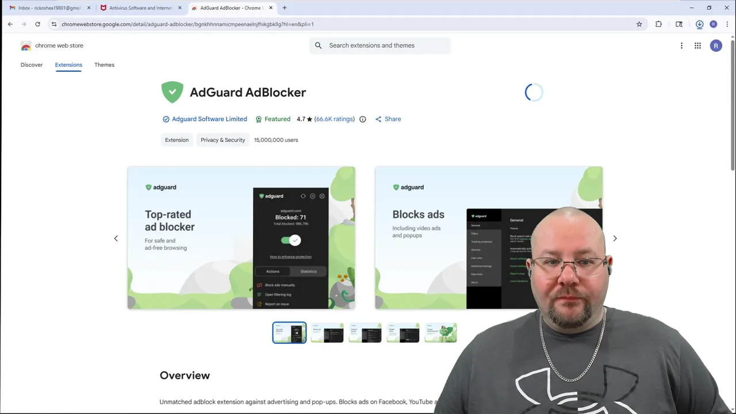This screenshot has width=736, height=414.
Task: Select the fifth carousel thumbnail
Action: (x=441, y=332)
